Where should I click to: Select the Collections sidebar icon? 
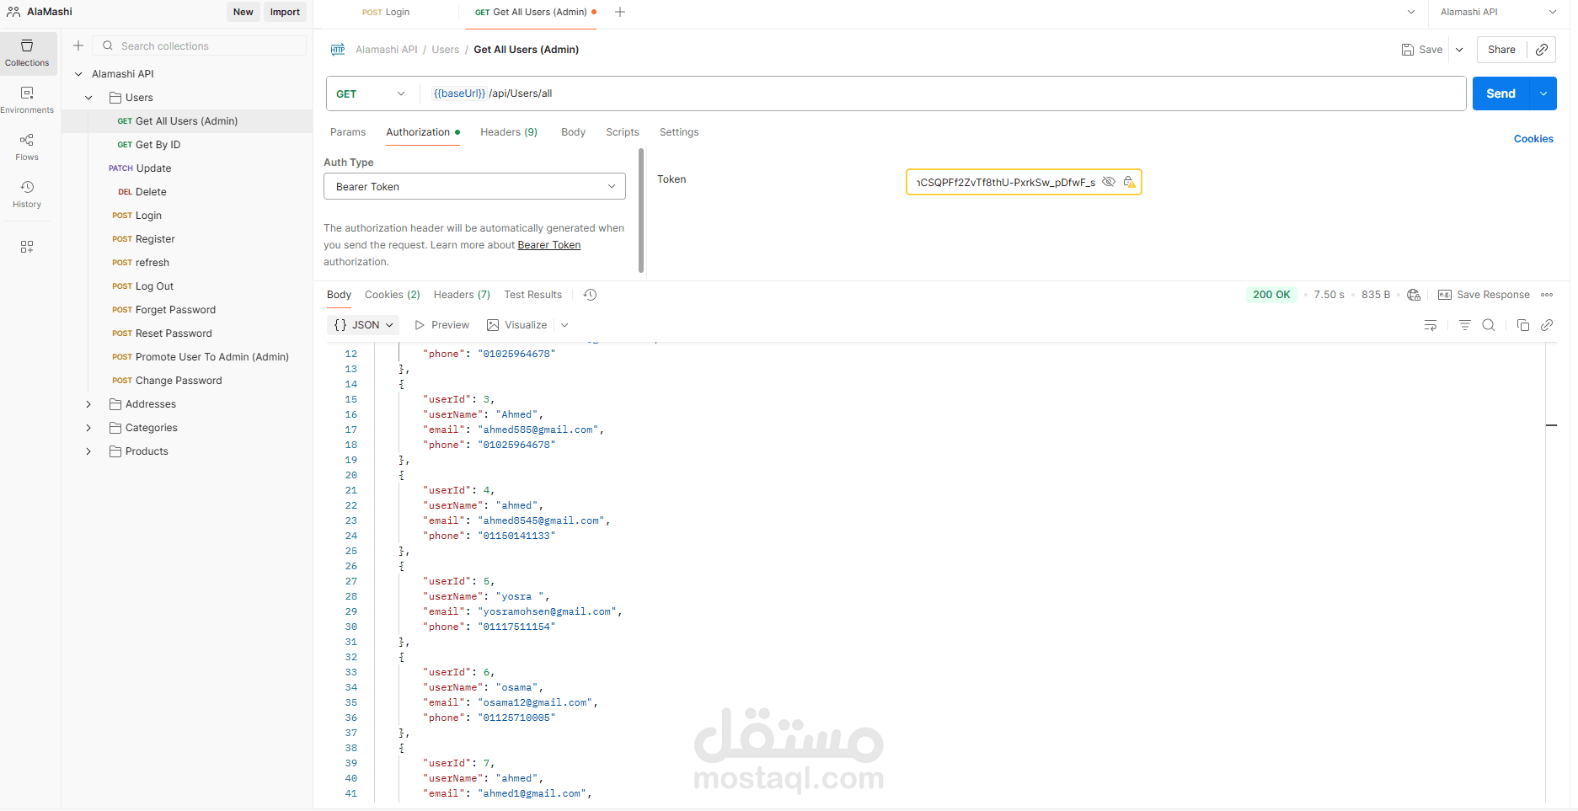[28, 52]
